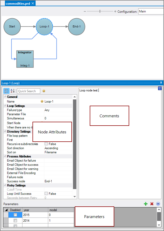
Task: Select the model cell with value 1
Action: pos(61,221)
